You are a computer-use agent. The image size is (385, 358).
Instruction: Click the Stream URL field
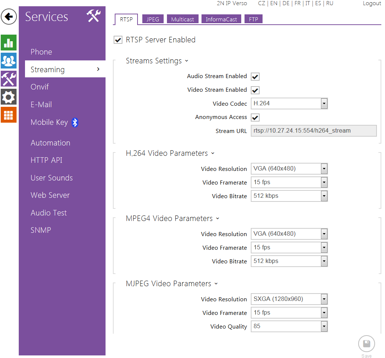point(314,131)
